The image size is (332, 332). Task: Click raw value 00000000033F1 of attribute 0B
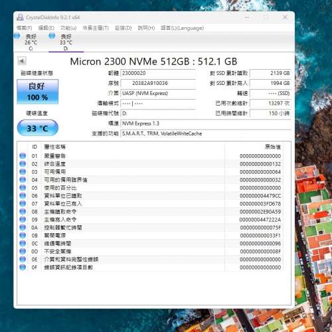click(x=260, y=236)
